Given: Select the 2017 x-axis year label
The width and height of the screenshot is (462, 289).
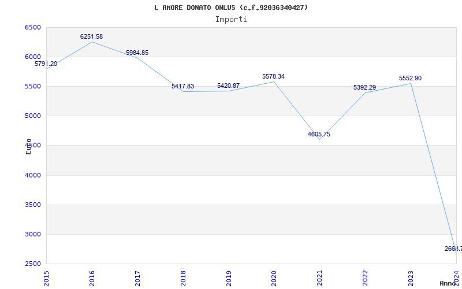Looking at the screenshot, I should tap(137, 278).
